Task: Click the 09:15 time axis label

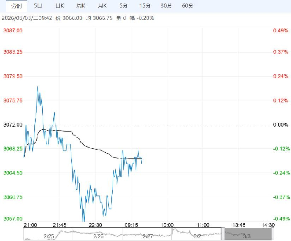Action: [132, 225]
